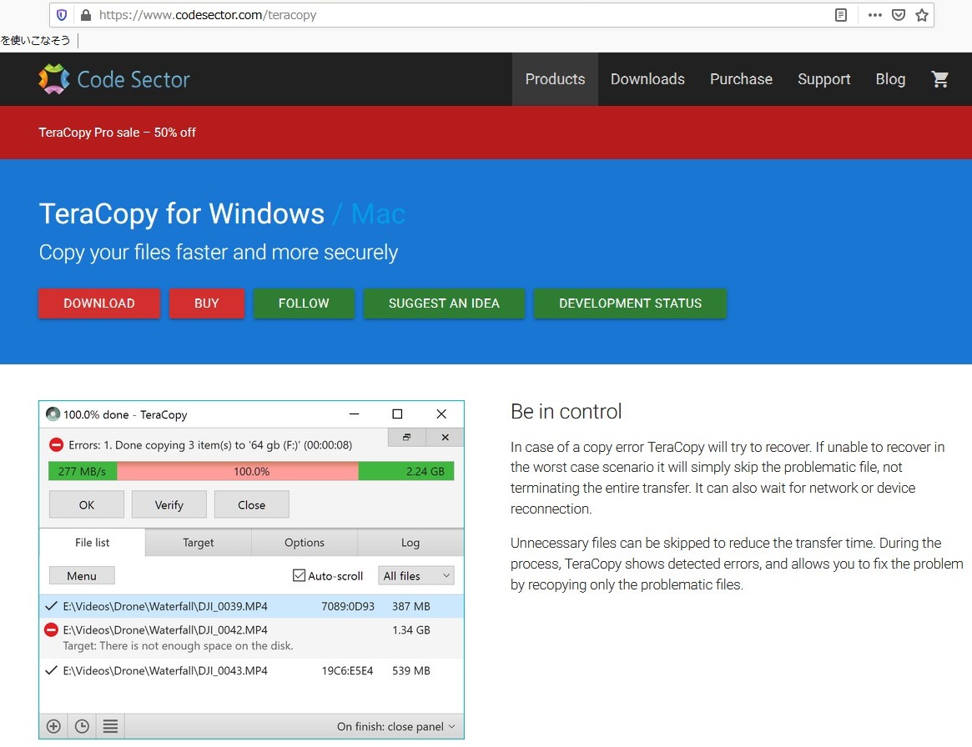Click the TeraCopy for Windows heading
The width and height of the screenshot is (972, 747).
[x=182, y=214]
